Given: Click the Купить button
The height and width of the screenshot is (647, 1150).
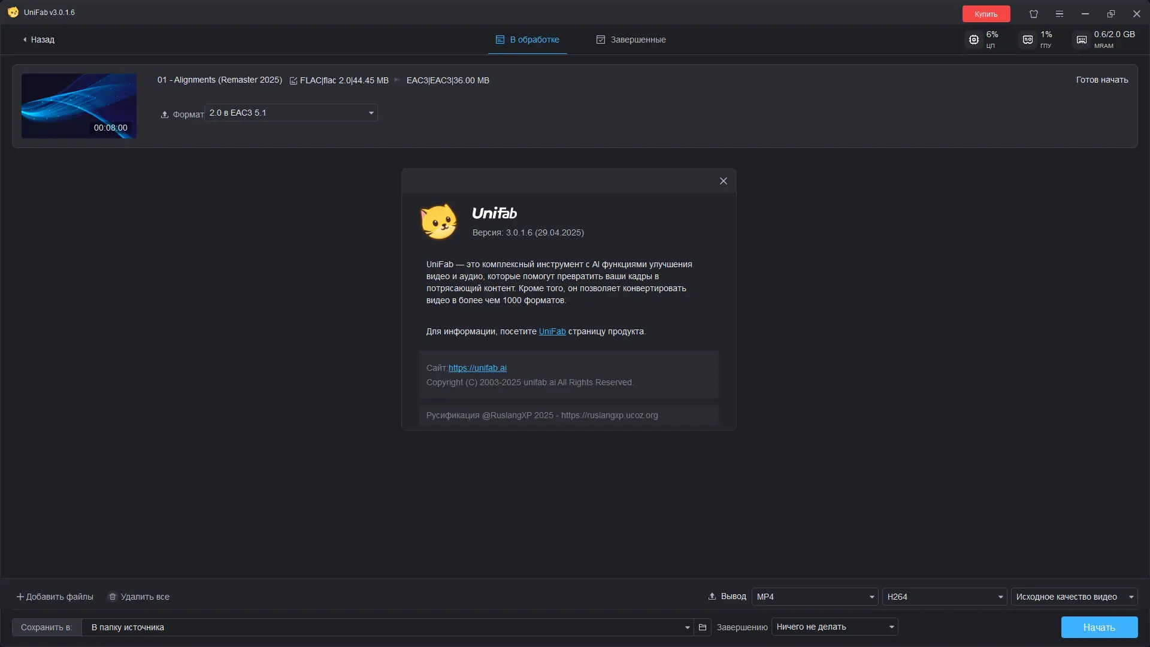Looking at the screenshot, I should (986, 14).
